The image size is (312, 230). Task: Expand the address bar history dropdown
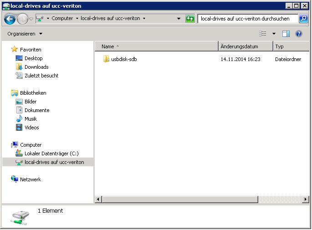click(x=179, y=19)
